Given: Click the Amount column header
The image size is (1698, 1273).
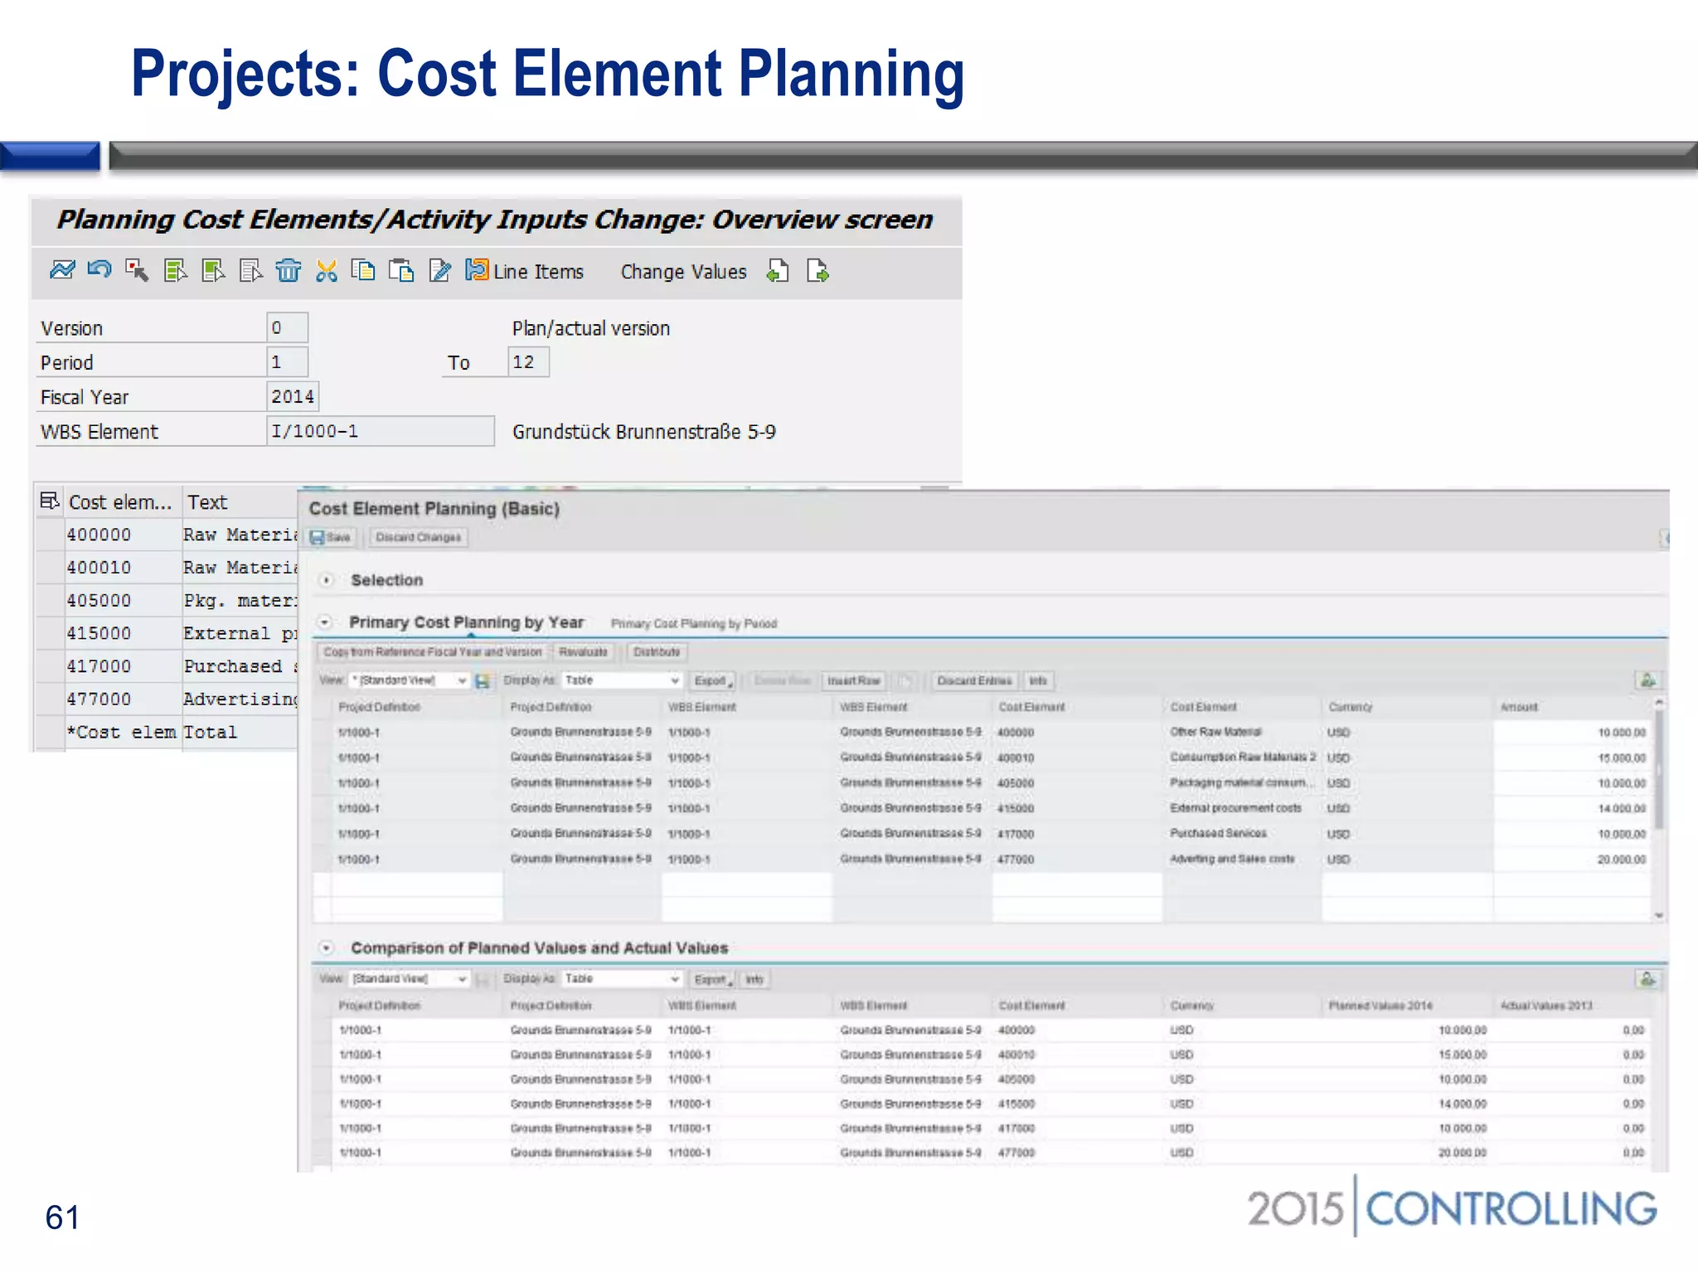Looking at the screenshot, I should (1518, 707).
